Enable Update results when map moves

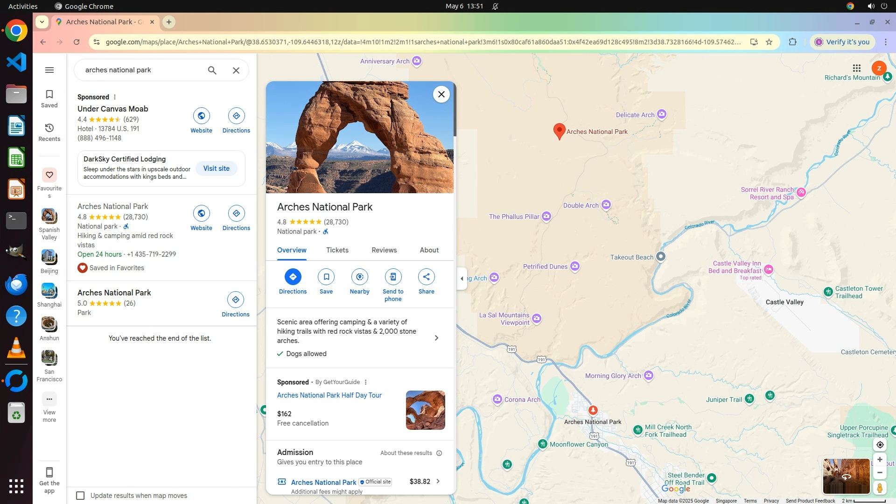point(80,496)
